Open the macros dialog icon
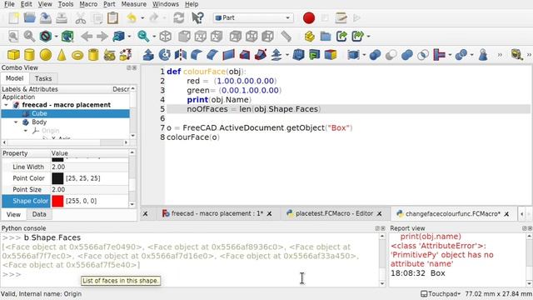Viewport: 533px width, 300px height. tap(341, 18)
